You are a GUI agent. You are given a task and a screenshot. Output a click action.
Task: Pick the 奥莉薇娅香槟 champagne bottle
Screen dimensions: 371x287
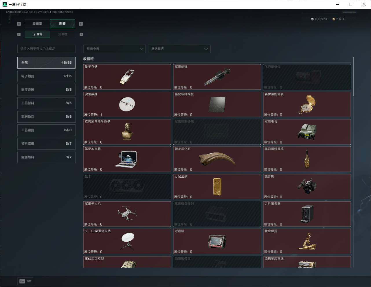[307, 159]
